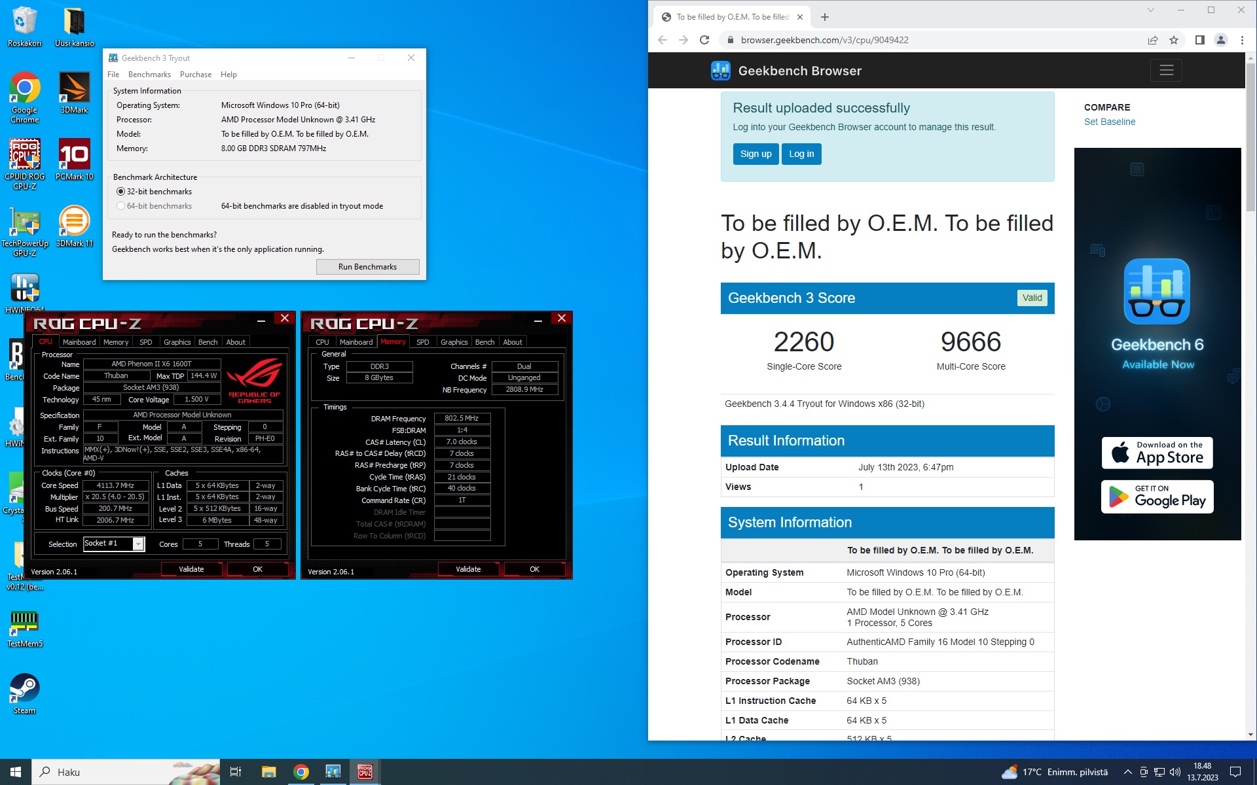Launch TechPowerUp GPU-Z desktop icon
Viewport: 1257px width, 785px height.
point(24,231)
